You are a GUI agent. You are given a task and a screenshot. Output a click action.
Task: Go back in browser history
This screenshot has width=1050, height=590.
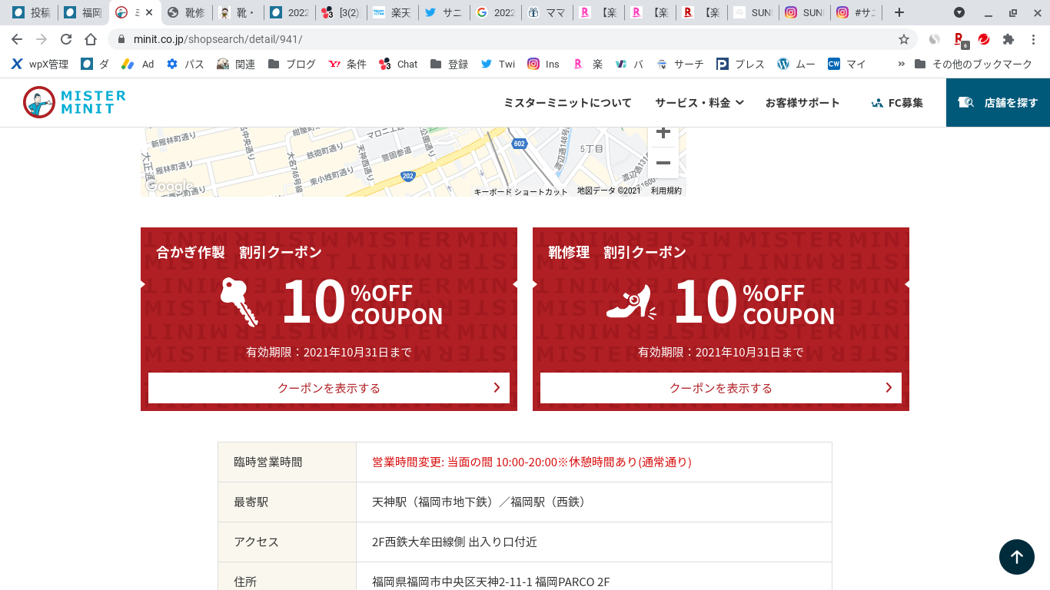(17, 39)
